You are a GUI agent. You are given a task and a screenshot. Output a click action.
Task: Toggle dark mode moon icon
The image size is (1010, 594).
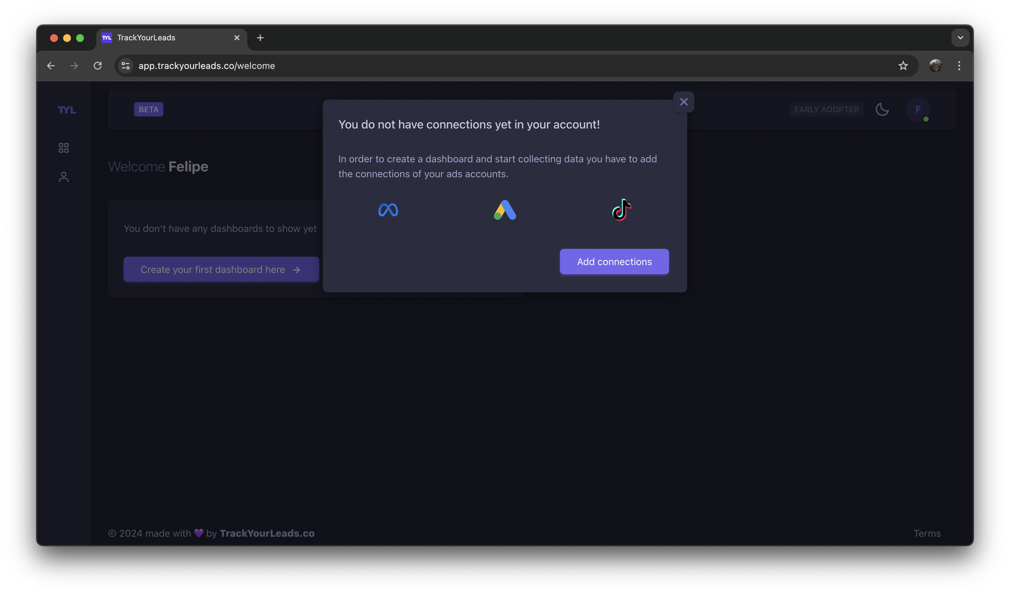tap(882, 109)
